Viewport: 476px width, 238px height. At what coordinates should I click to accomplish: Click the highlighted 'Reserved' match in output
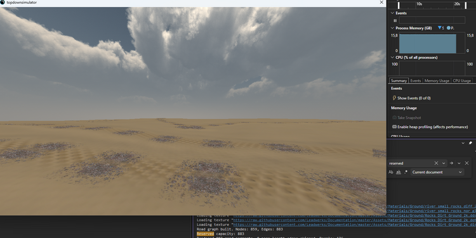pyautogui.click(x=205, y=234)
